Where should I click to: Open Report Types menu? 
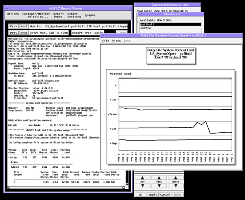coord(58,15)
